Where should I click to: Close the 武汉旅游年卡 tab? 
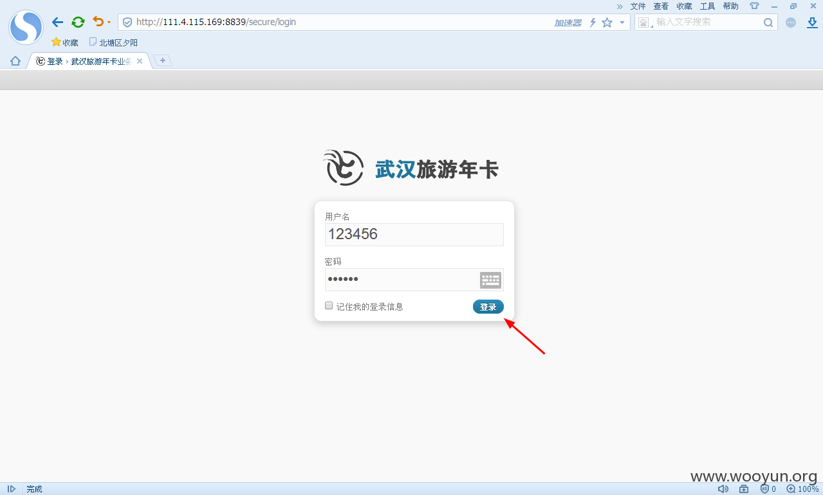click(140, 61)
